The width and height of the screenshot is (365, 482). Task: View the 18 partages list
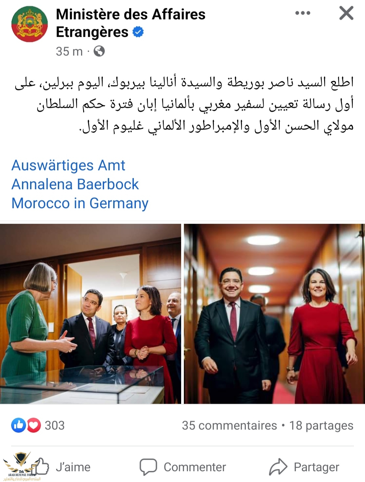pos(321,425)
